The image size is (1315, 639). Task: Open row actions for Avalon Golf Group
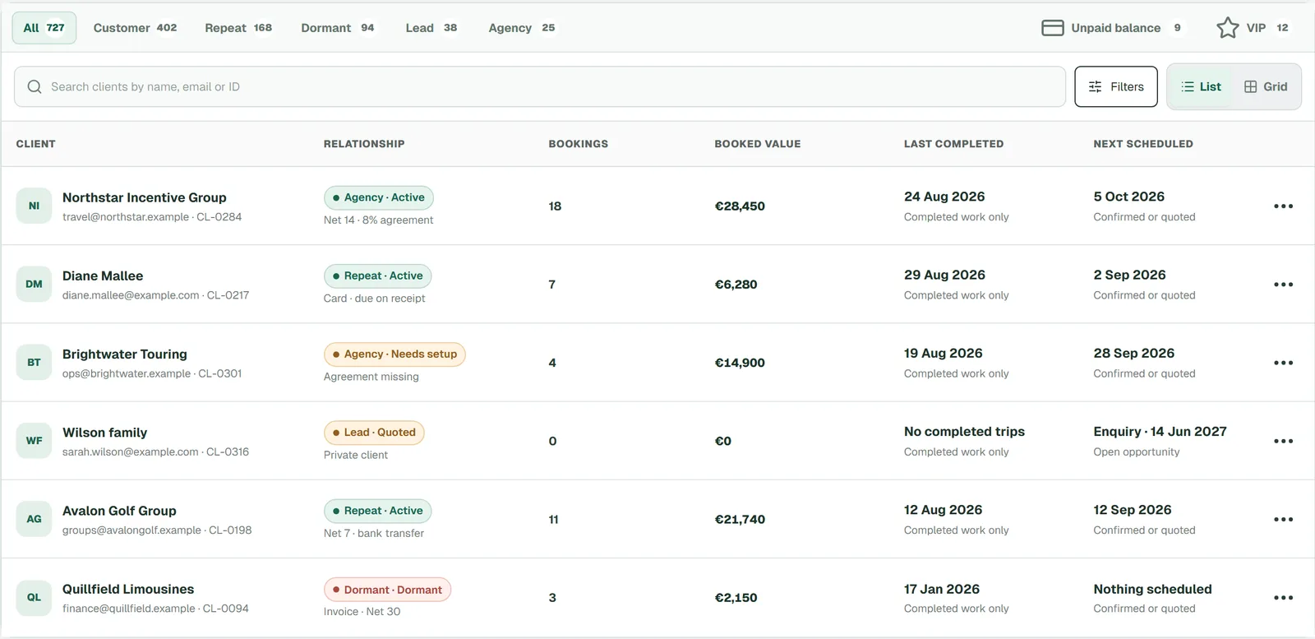(1283, 519)
